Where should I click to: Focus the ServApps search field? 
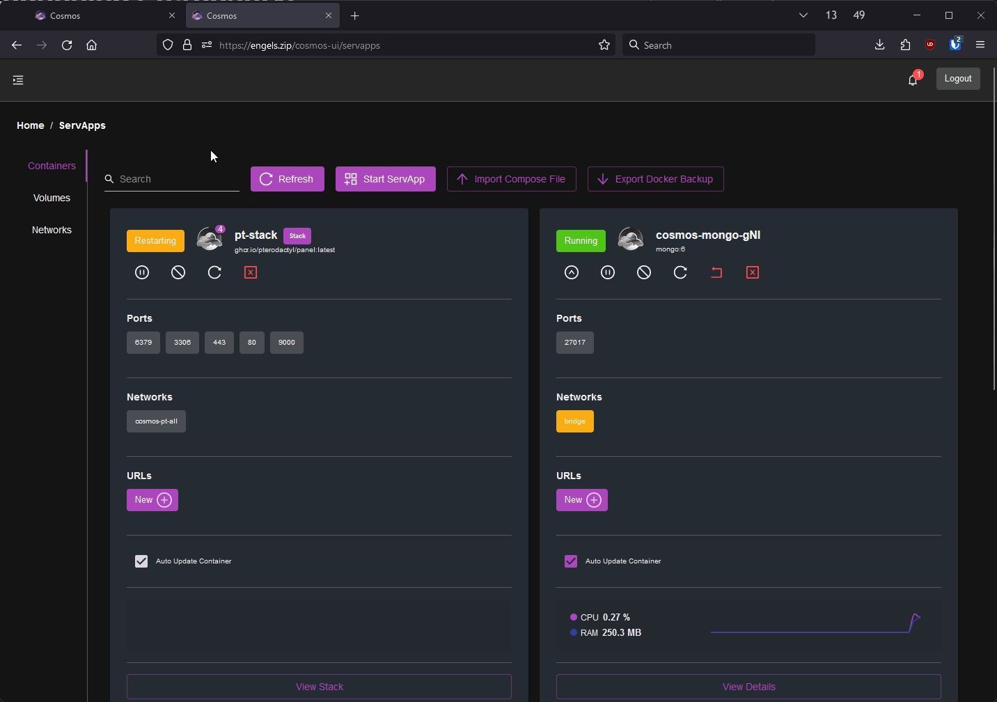[x=178, y=179]
